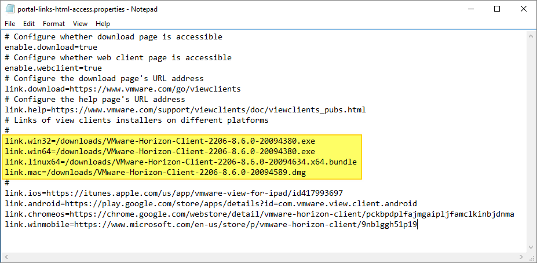The image size is (537, 263).
Task: Close the Notepad window
Action: coord(523,9)
